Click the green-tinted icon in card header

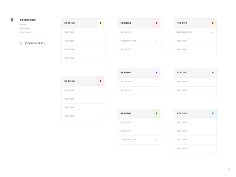coord(156,114)
